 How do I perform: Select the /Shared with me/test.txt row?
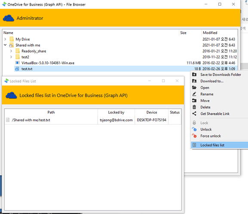pos(93,120)
